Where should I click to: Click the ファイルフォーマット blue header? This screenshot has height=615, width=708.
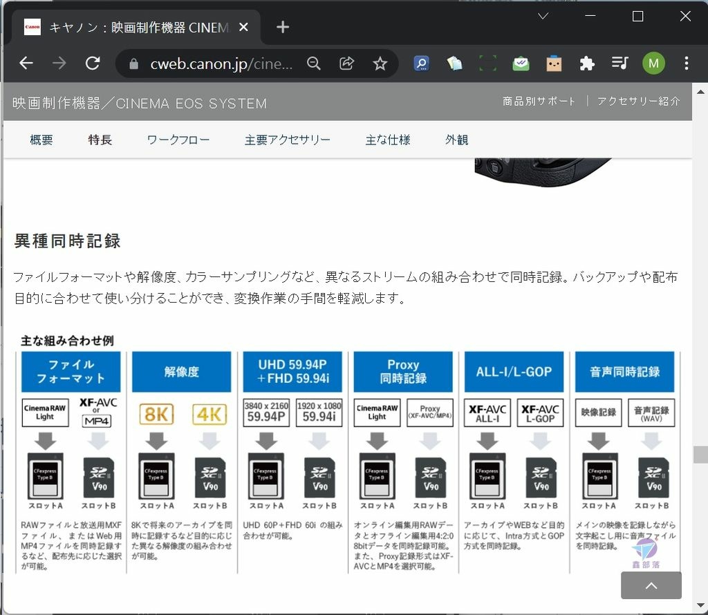click(71, 372)
